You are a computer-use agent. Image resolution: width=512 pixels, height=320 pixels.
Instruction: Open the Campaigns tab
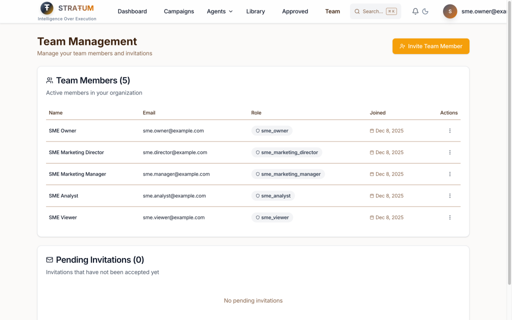click(178, 11)
